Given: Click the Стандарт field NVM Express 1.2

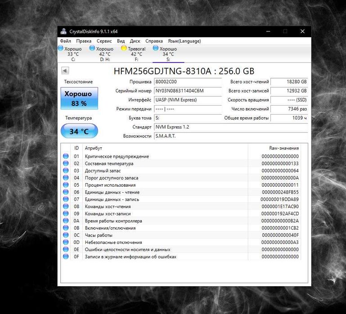Looking at the screenshot, I should click(231, 127).
